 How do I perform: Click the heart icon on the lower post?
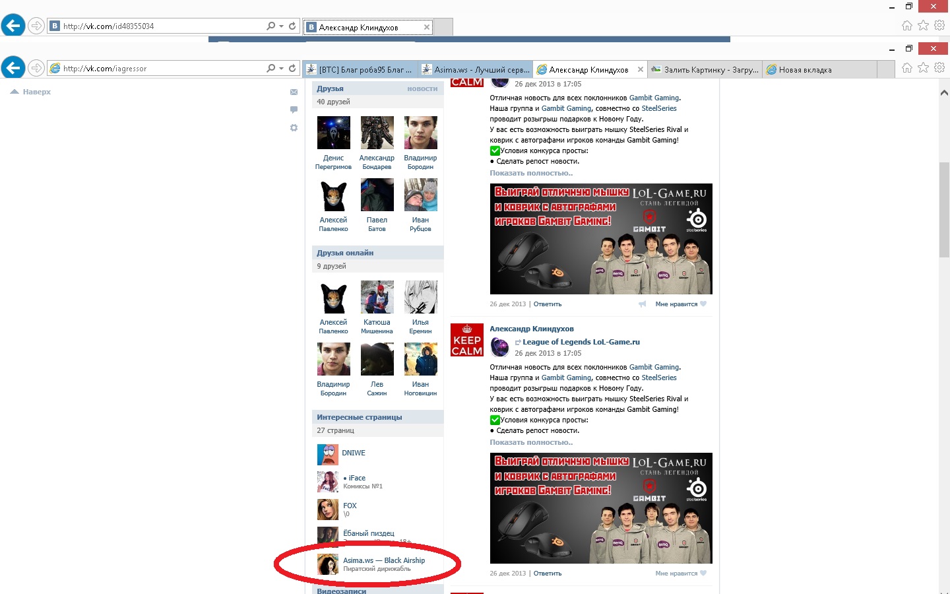click(703, 574)
